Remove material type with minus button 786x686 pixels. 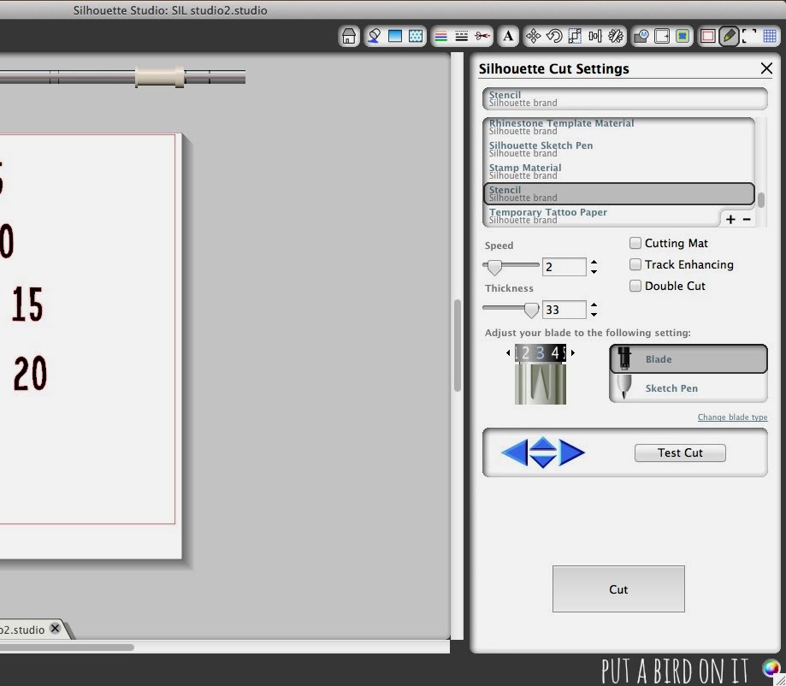point(747,219)
